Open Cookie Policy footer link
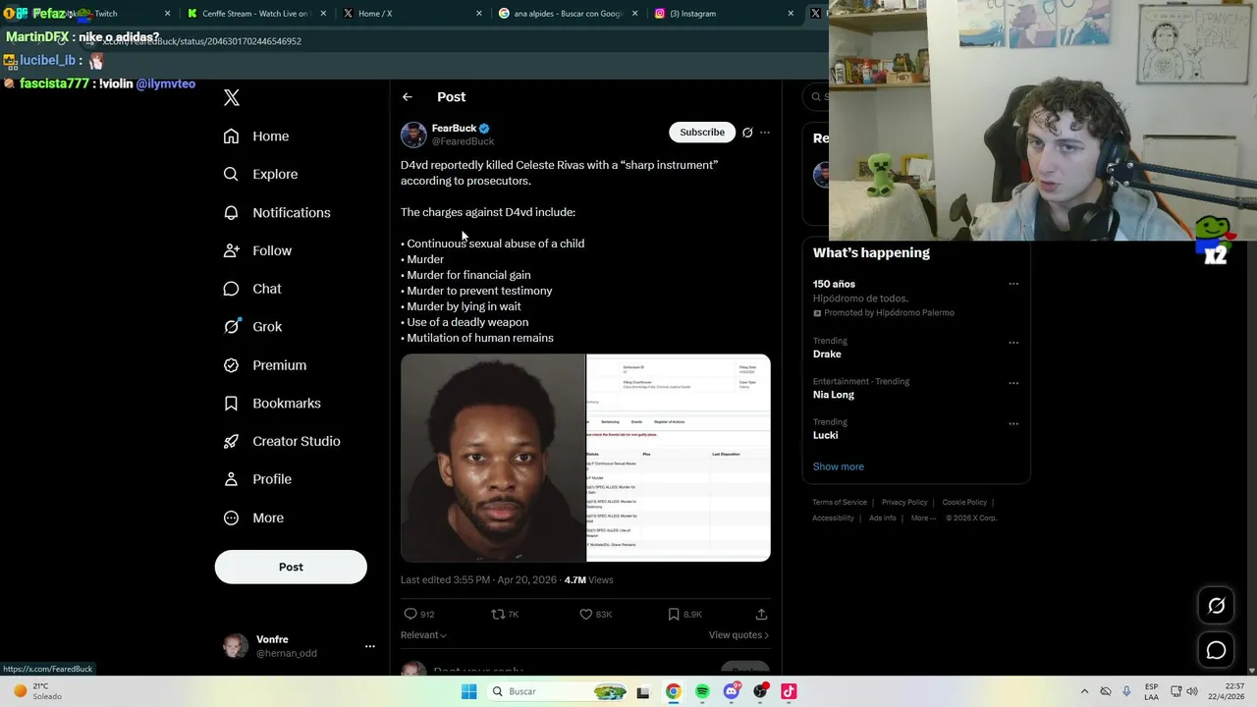 tap(964, 502)
